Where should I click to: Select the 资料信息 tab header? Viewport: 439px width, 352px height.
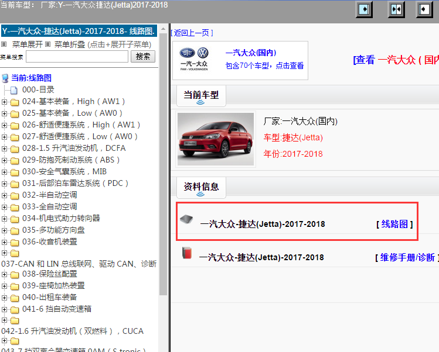pos(201,187)
